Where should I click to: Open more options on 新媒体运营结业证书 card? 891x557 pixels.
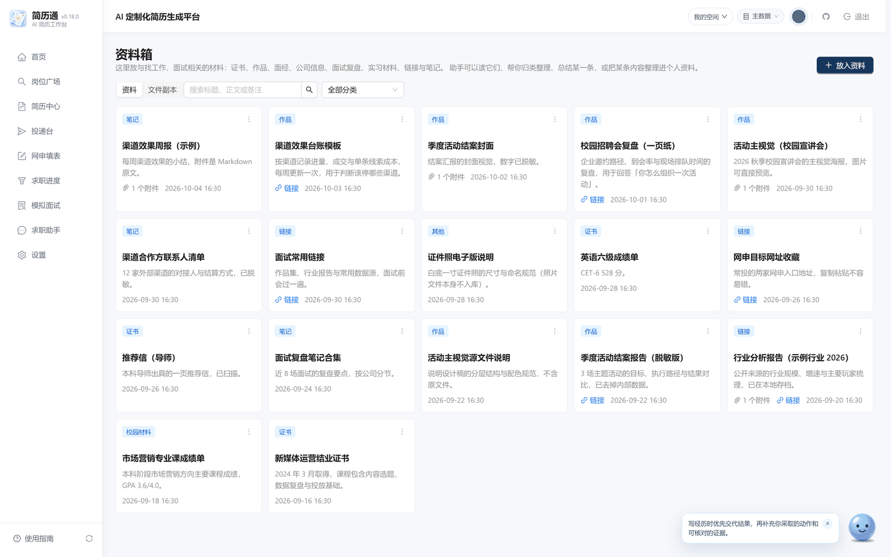coord(402,432)
